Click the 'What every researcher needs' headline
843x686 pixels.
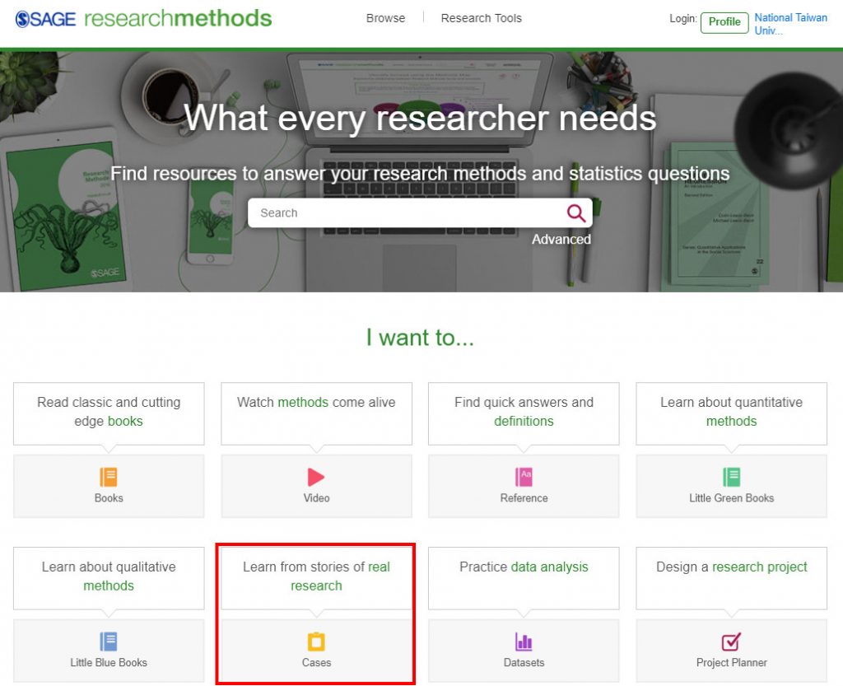point(420,117)
